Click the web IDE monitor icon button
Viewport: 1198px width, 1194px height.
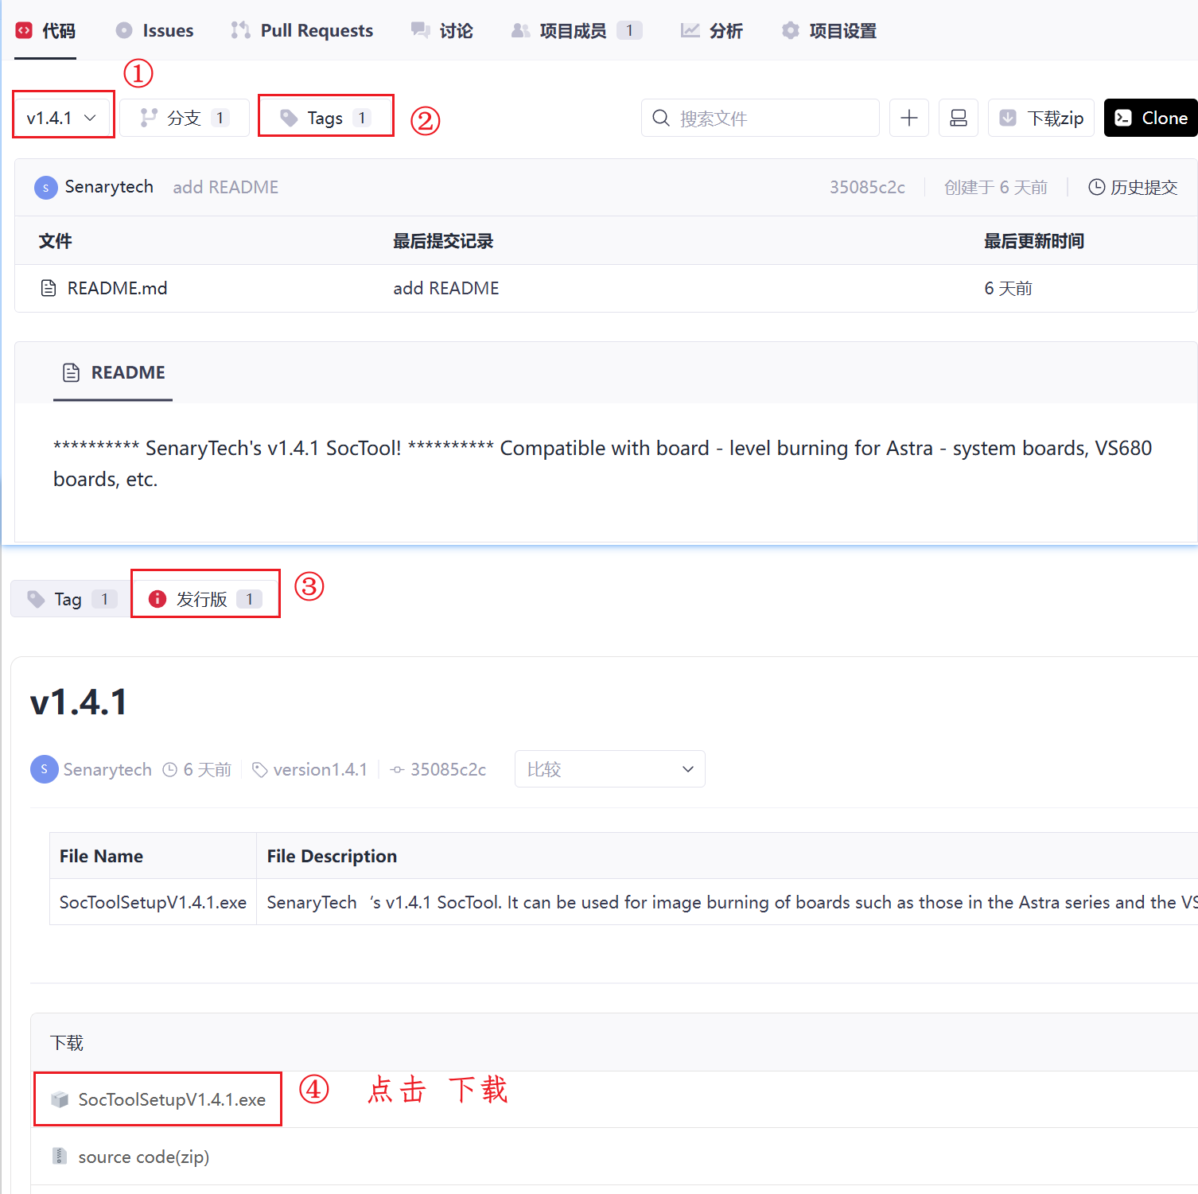959,118
